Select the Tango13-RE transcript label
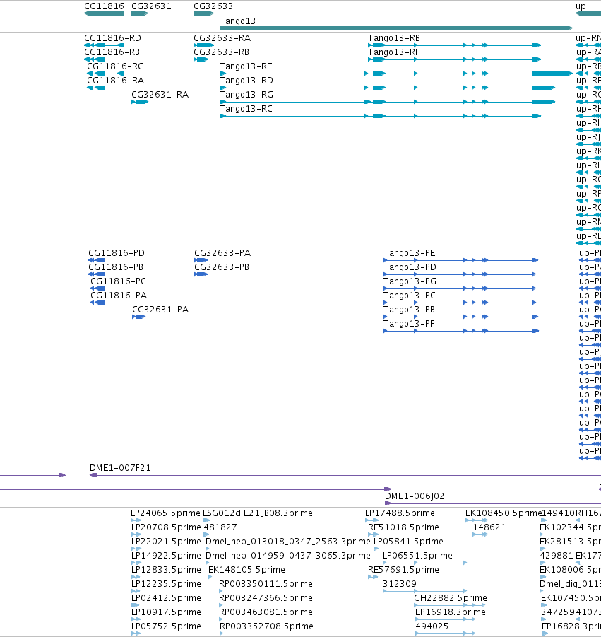 246,66
